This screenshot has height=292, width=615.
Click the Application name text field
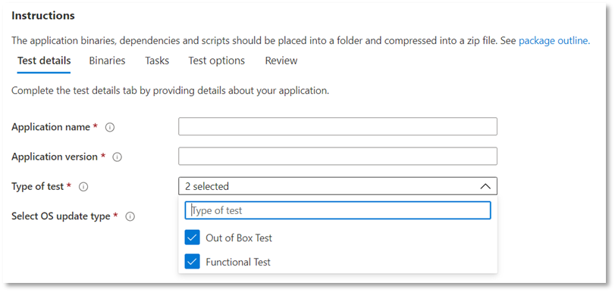tap(337, 126)
